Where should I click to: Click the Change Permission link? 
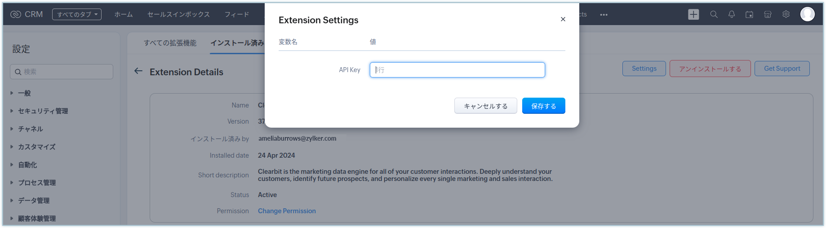(287, 211)
